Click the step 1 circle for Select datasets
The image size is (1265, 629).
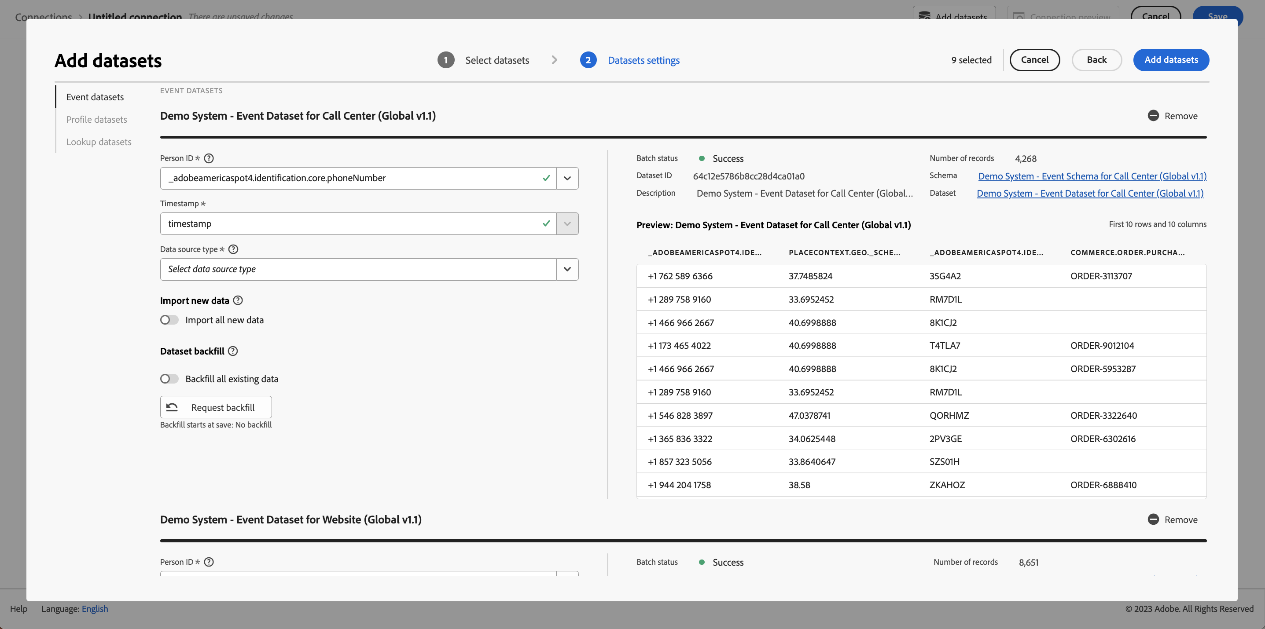pos(445,60)
